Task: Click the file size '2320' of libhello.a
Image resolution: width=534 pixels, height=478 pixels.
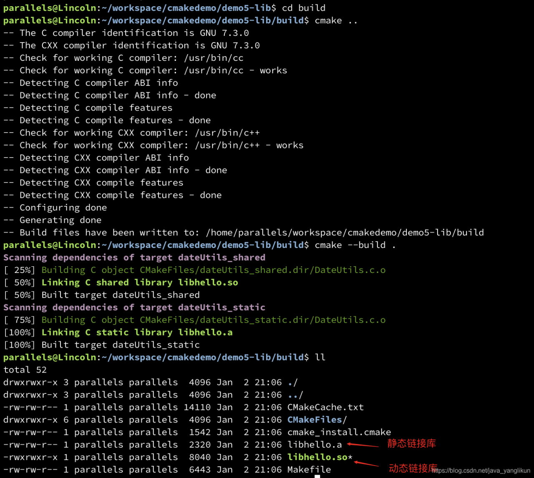Action: coord(200,445)
